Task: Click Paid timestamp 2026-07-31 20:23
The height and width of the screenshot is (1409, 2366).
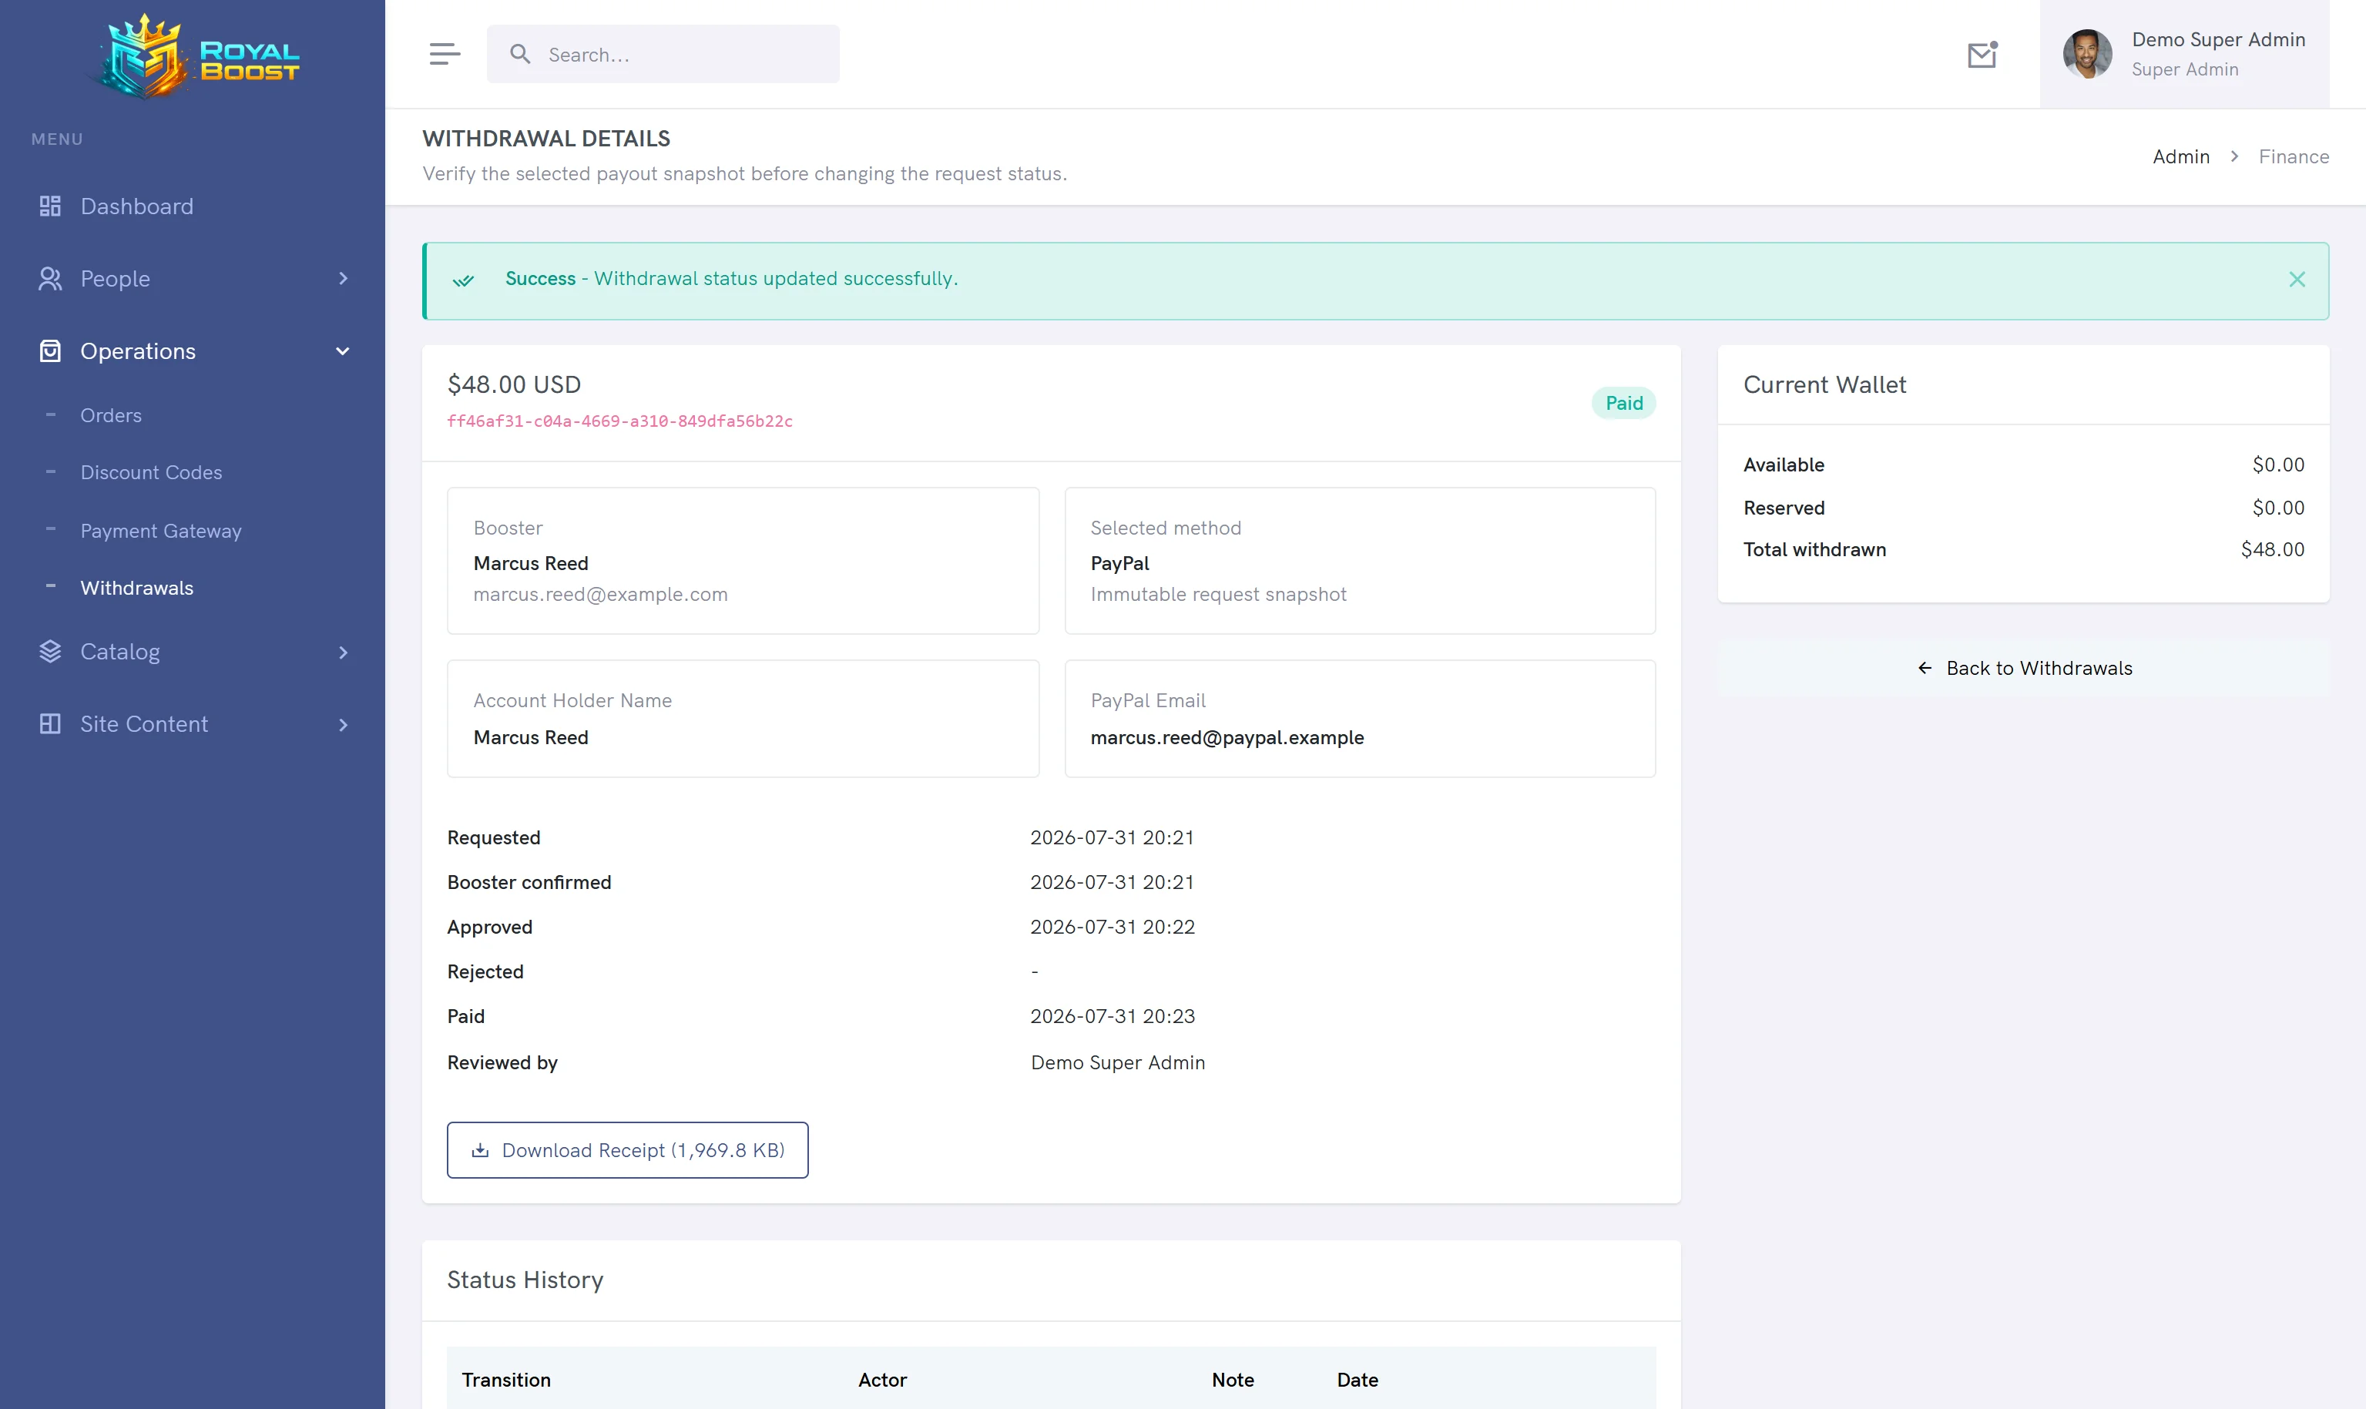Action: pos(1112,1016)
